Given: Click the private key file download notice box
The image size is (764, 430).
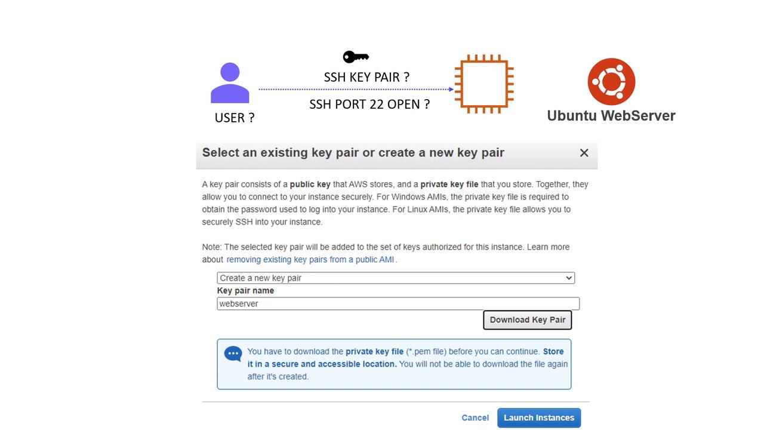Looking at the screenshot, I should point(394,364).
